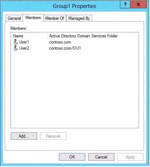This screenshot has height=167, width=150.
Task: Switch to the General tab
Action: click(x=14, y=18)
